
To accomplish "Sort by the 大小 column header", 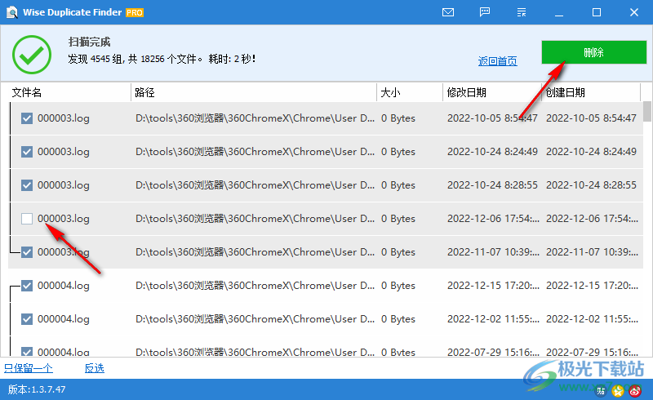I will pyautogui.click(x=410, y=92).
